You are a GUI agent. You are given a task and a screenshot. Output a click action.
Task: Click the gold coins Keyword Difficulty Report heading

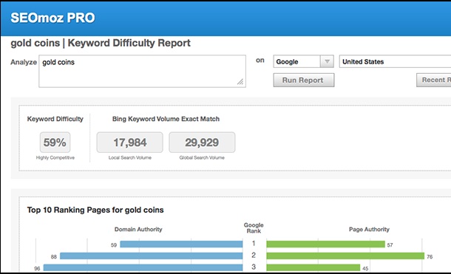tap(101, 43)
